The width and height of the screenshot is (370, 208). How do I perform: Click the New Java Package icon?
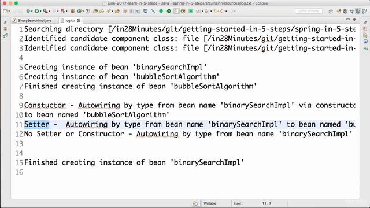click(x=73, y=11)
